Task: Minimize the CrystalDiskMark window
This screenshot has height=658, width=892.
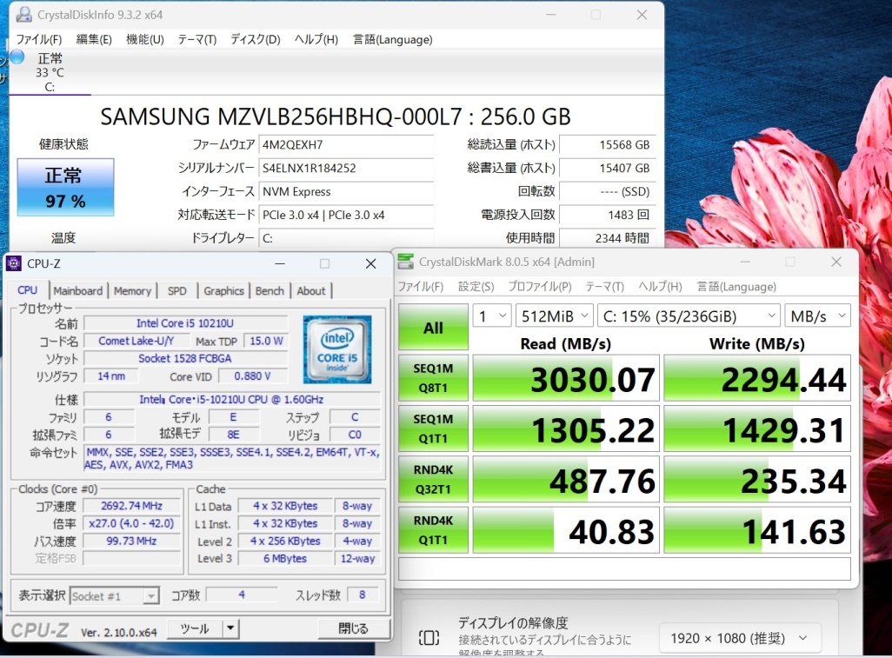Action: 745,262
